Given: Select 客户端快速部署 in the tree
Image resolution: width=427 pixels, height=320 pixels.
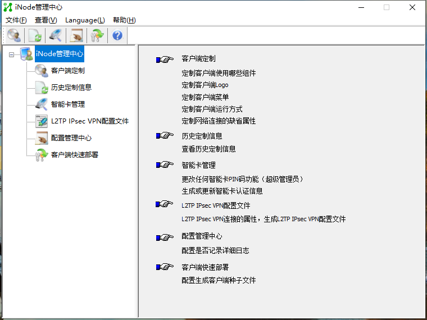Looking at the screenshot, I should coord(75,155).
